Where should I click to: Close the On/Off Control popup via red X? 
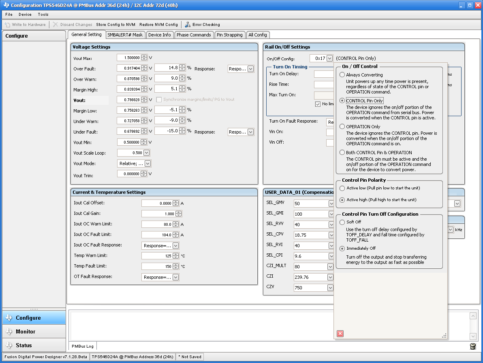pos(340,333)
